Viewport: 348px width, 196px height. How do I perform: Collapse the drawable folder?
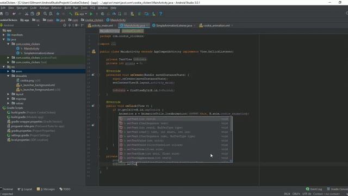click(x=8, y=76)
